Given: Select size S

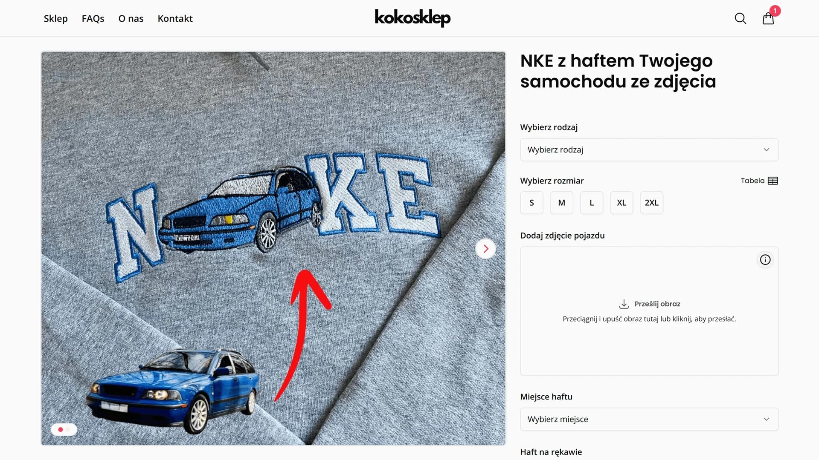Looking at the screenshot, I should pos(531,203).
